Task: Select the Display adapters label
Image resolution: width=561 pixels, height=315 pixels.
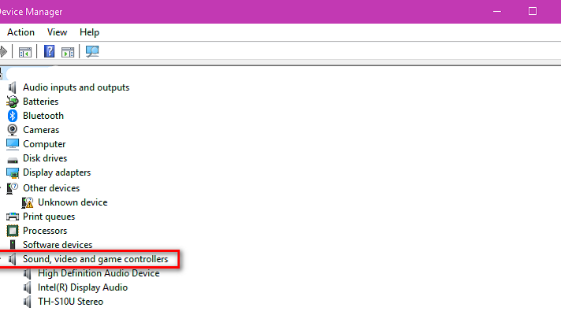Action: click(x=57, y=172)
